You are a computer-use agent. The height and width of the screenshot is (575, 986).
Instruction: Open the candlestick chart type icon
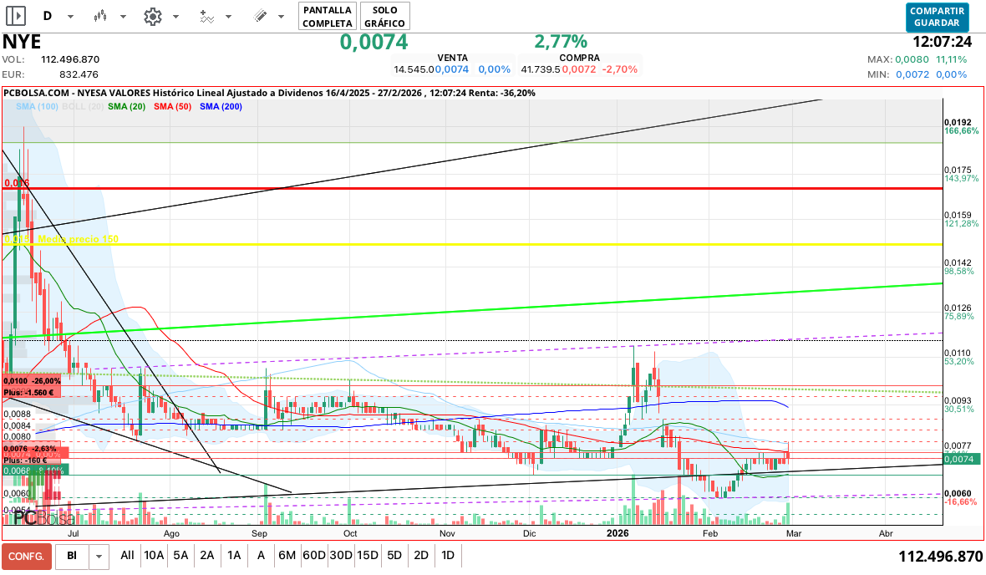(x=99, y=17)
